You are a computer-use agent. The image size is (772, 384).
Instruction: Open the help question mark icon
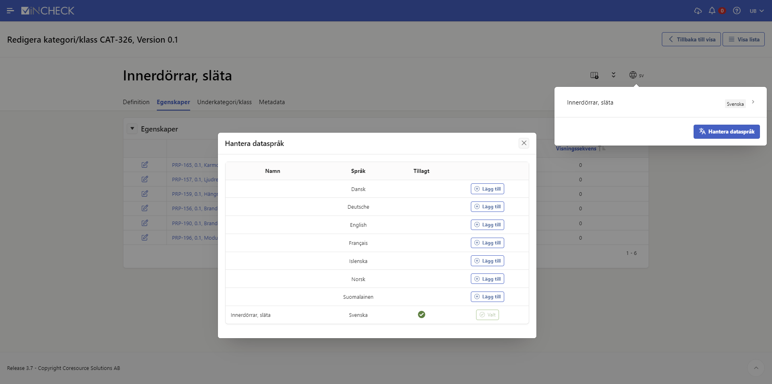[737, 11]
